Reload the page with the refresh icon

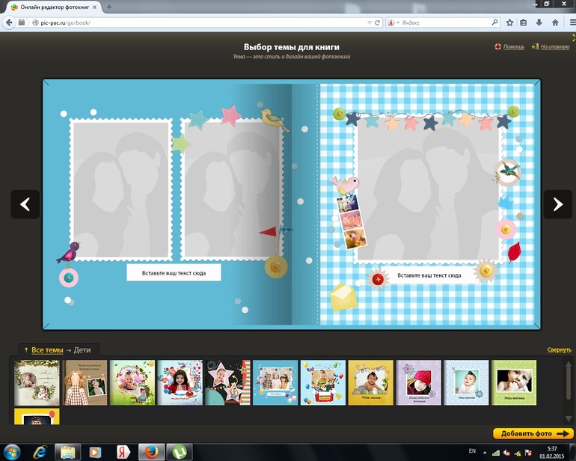[379, 22]
